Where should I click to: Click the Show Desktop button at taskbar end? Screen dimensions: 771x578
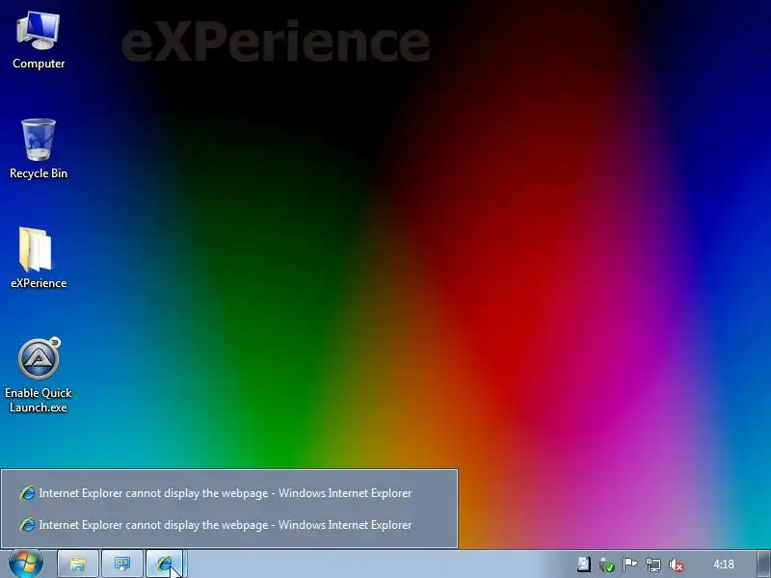click(764, 564)
